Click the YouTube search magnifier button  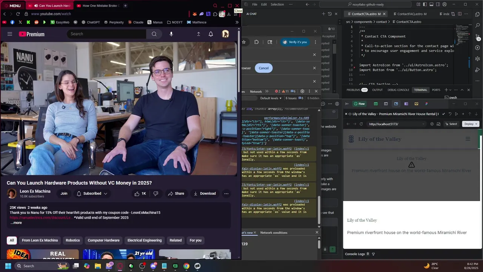pos(154,34)
